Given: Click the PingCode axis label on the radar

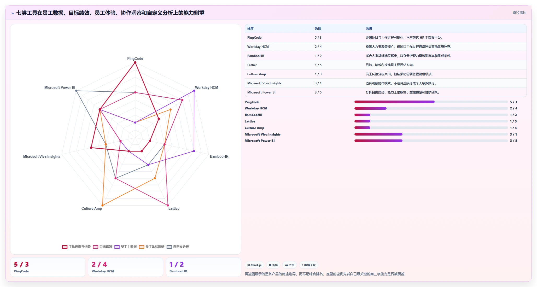Looking at the screenshot, I should pos(135,58).
